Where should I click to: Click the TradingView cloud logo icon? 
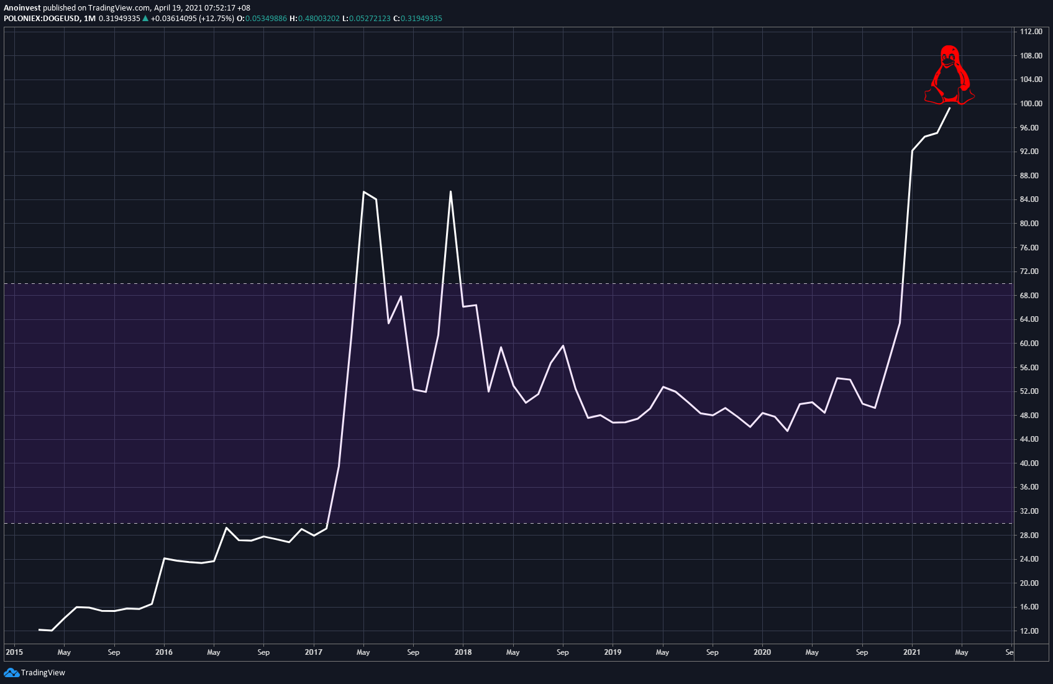point(11,673)
